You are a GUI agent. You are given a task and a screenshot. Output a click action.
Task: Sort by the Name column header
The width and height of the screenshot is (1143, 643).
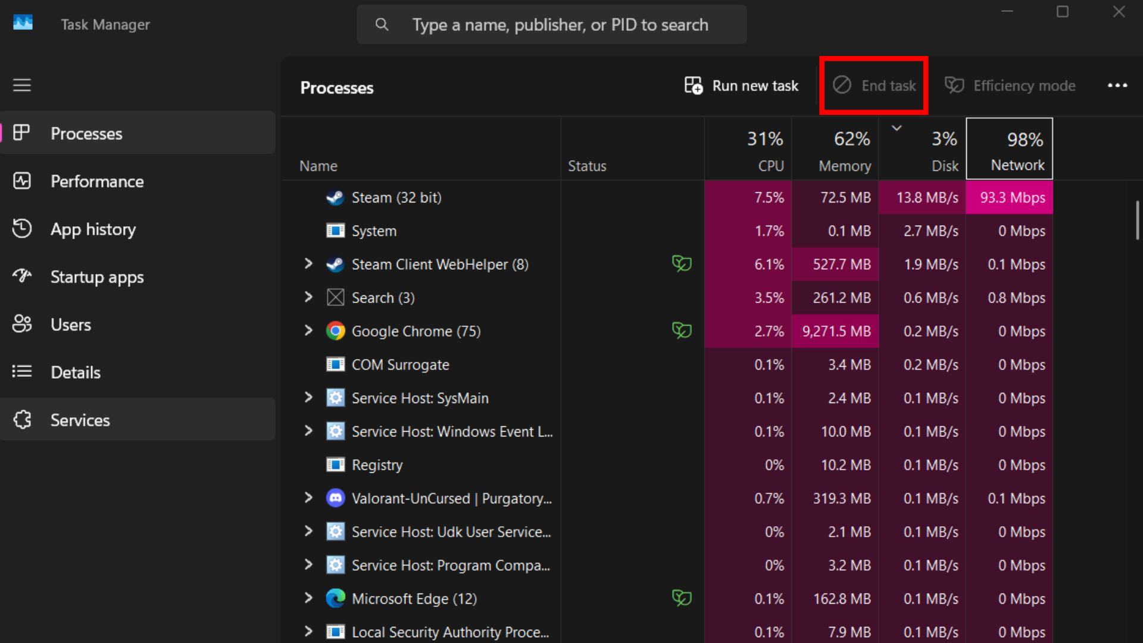tap(421, 149)
